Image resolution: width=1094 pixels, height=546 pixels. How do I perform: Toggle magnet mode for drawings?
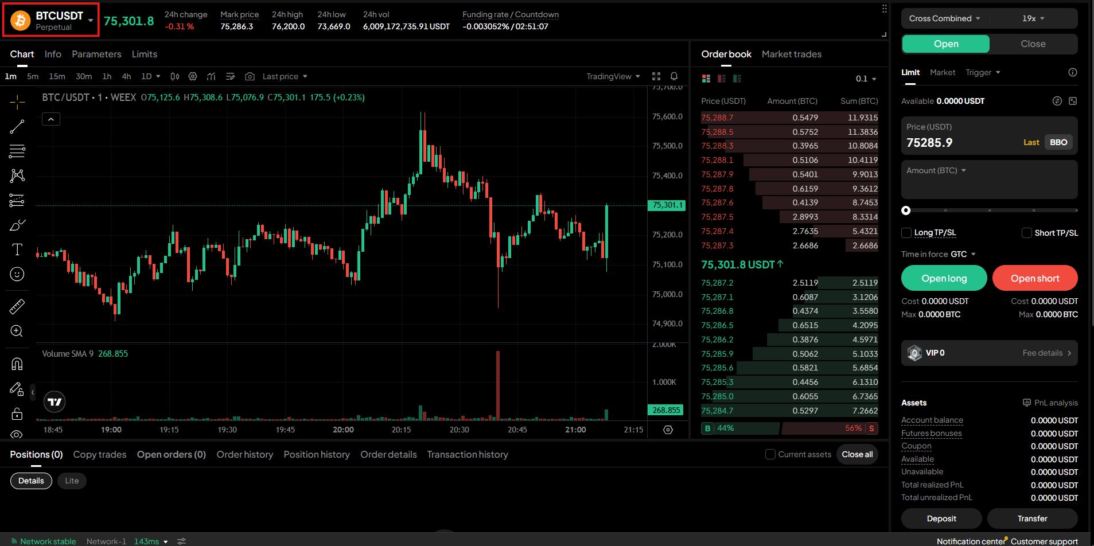[17, 364]
